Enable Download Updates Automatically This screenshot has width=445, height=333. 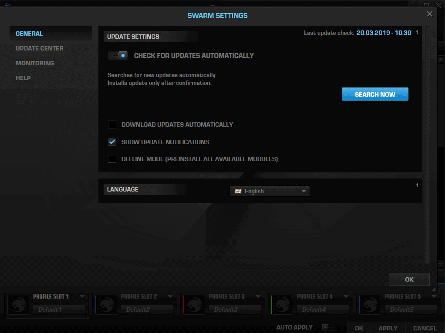(x=112, y=124)
